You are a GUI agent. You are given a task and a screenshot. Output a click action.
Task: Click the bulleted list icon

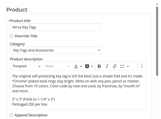[122, 66]
